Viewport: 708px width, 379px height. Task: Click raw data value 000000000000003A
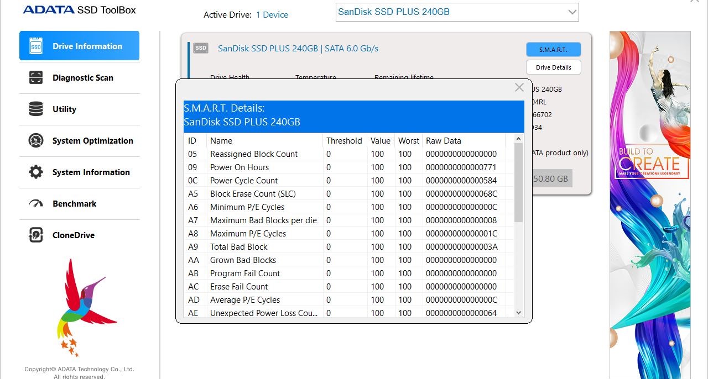[461, 247]
